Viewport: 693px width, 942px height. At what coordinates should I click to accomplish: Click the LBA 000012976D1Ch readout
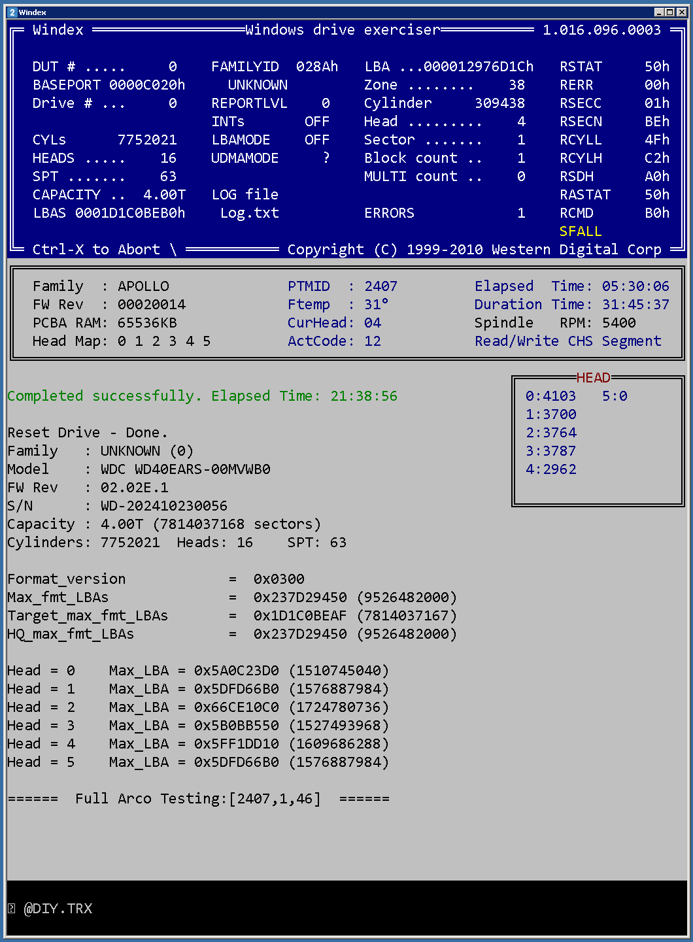tap(449, 67)
